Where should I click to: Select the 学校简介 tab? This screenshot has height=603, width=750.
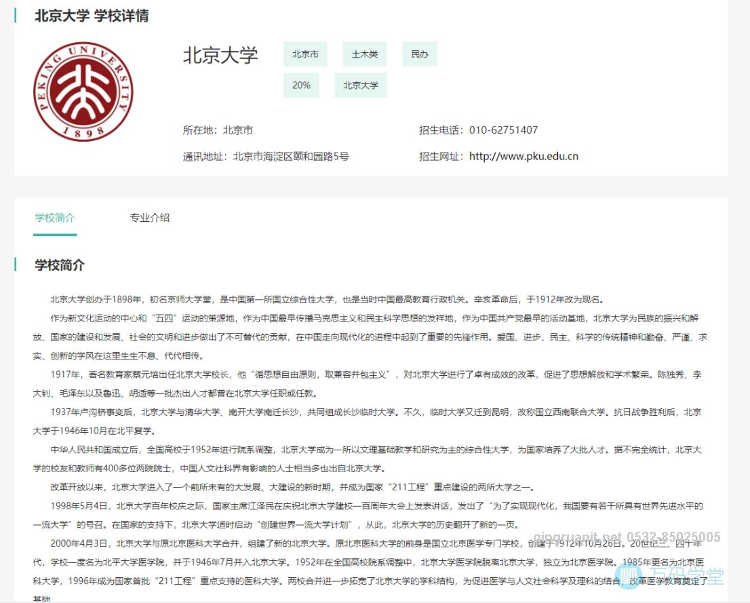(54, 218)
